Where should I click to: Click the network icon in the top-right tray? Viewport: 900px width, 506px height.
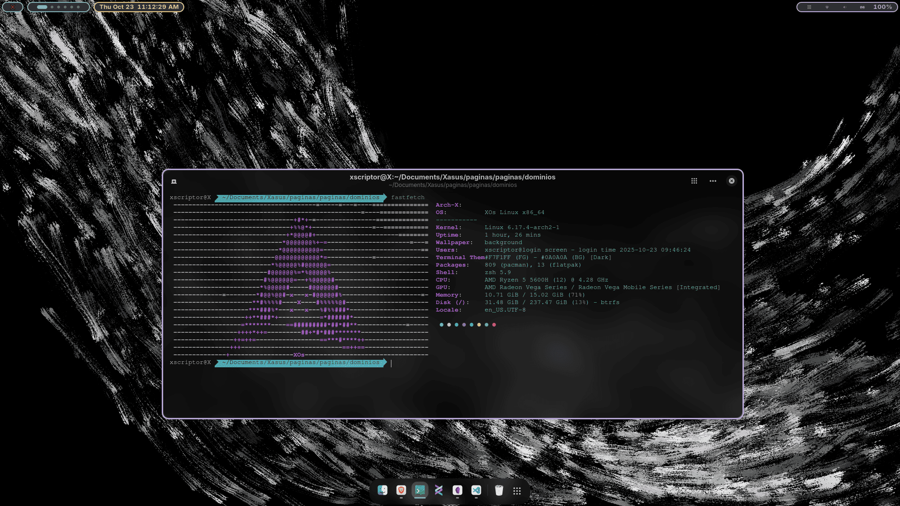click(826, 7)
